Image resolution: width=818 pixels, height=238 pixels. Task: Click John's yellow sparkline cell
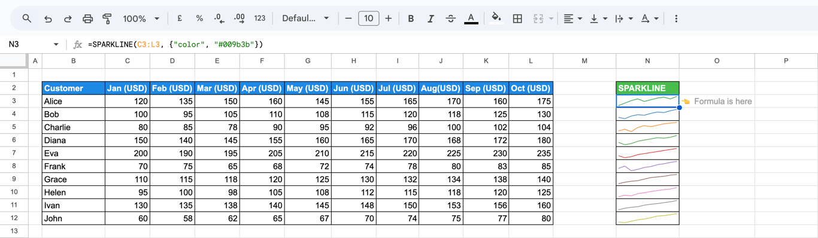point(647,218)
